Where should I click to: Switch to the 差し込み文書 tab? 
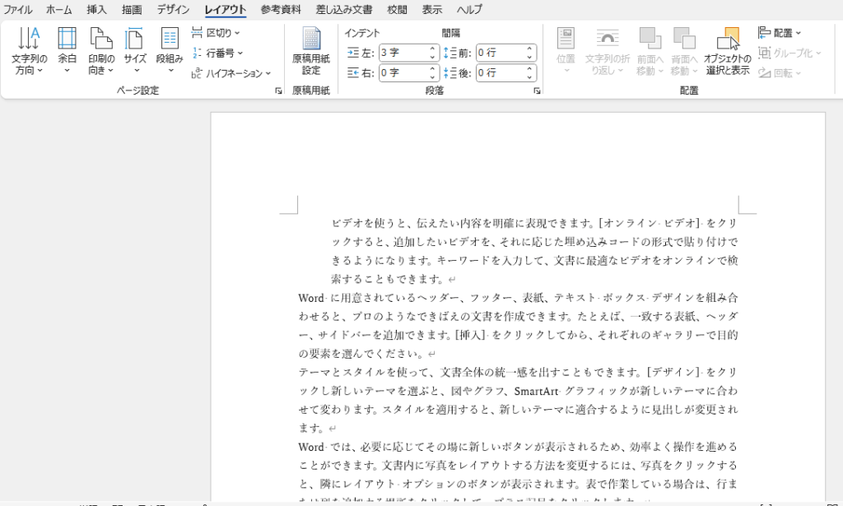[344, 10]
